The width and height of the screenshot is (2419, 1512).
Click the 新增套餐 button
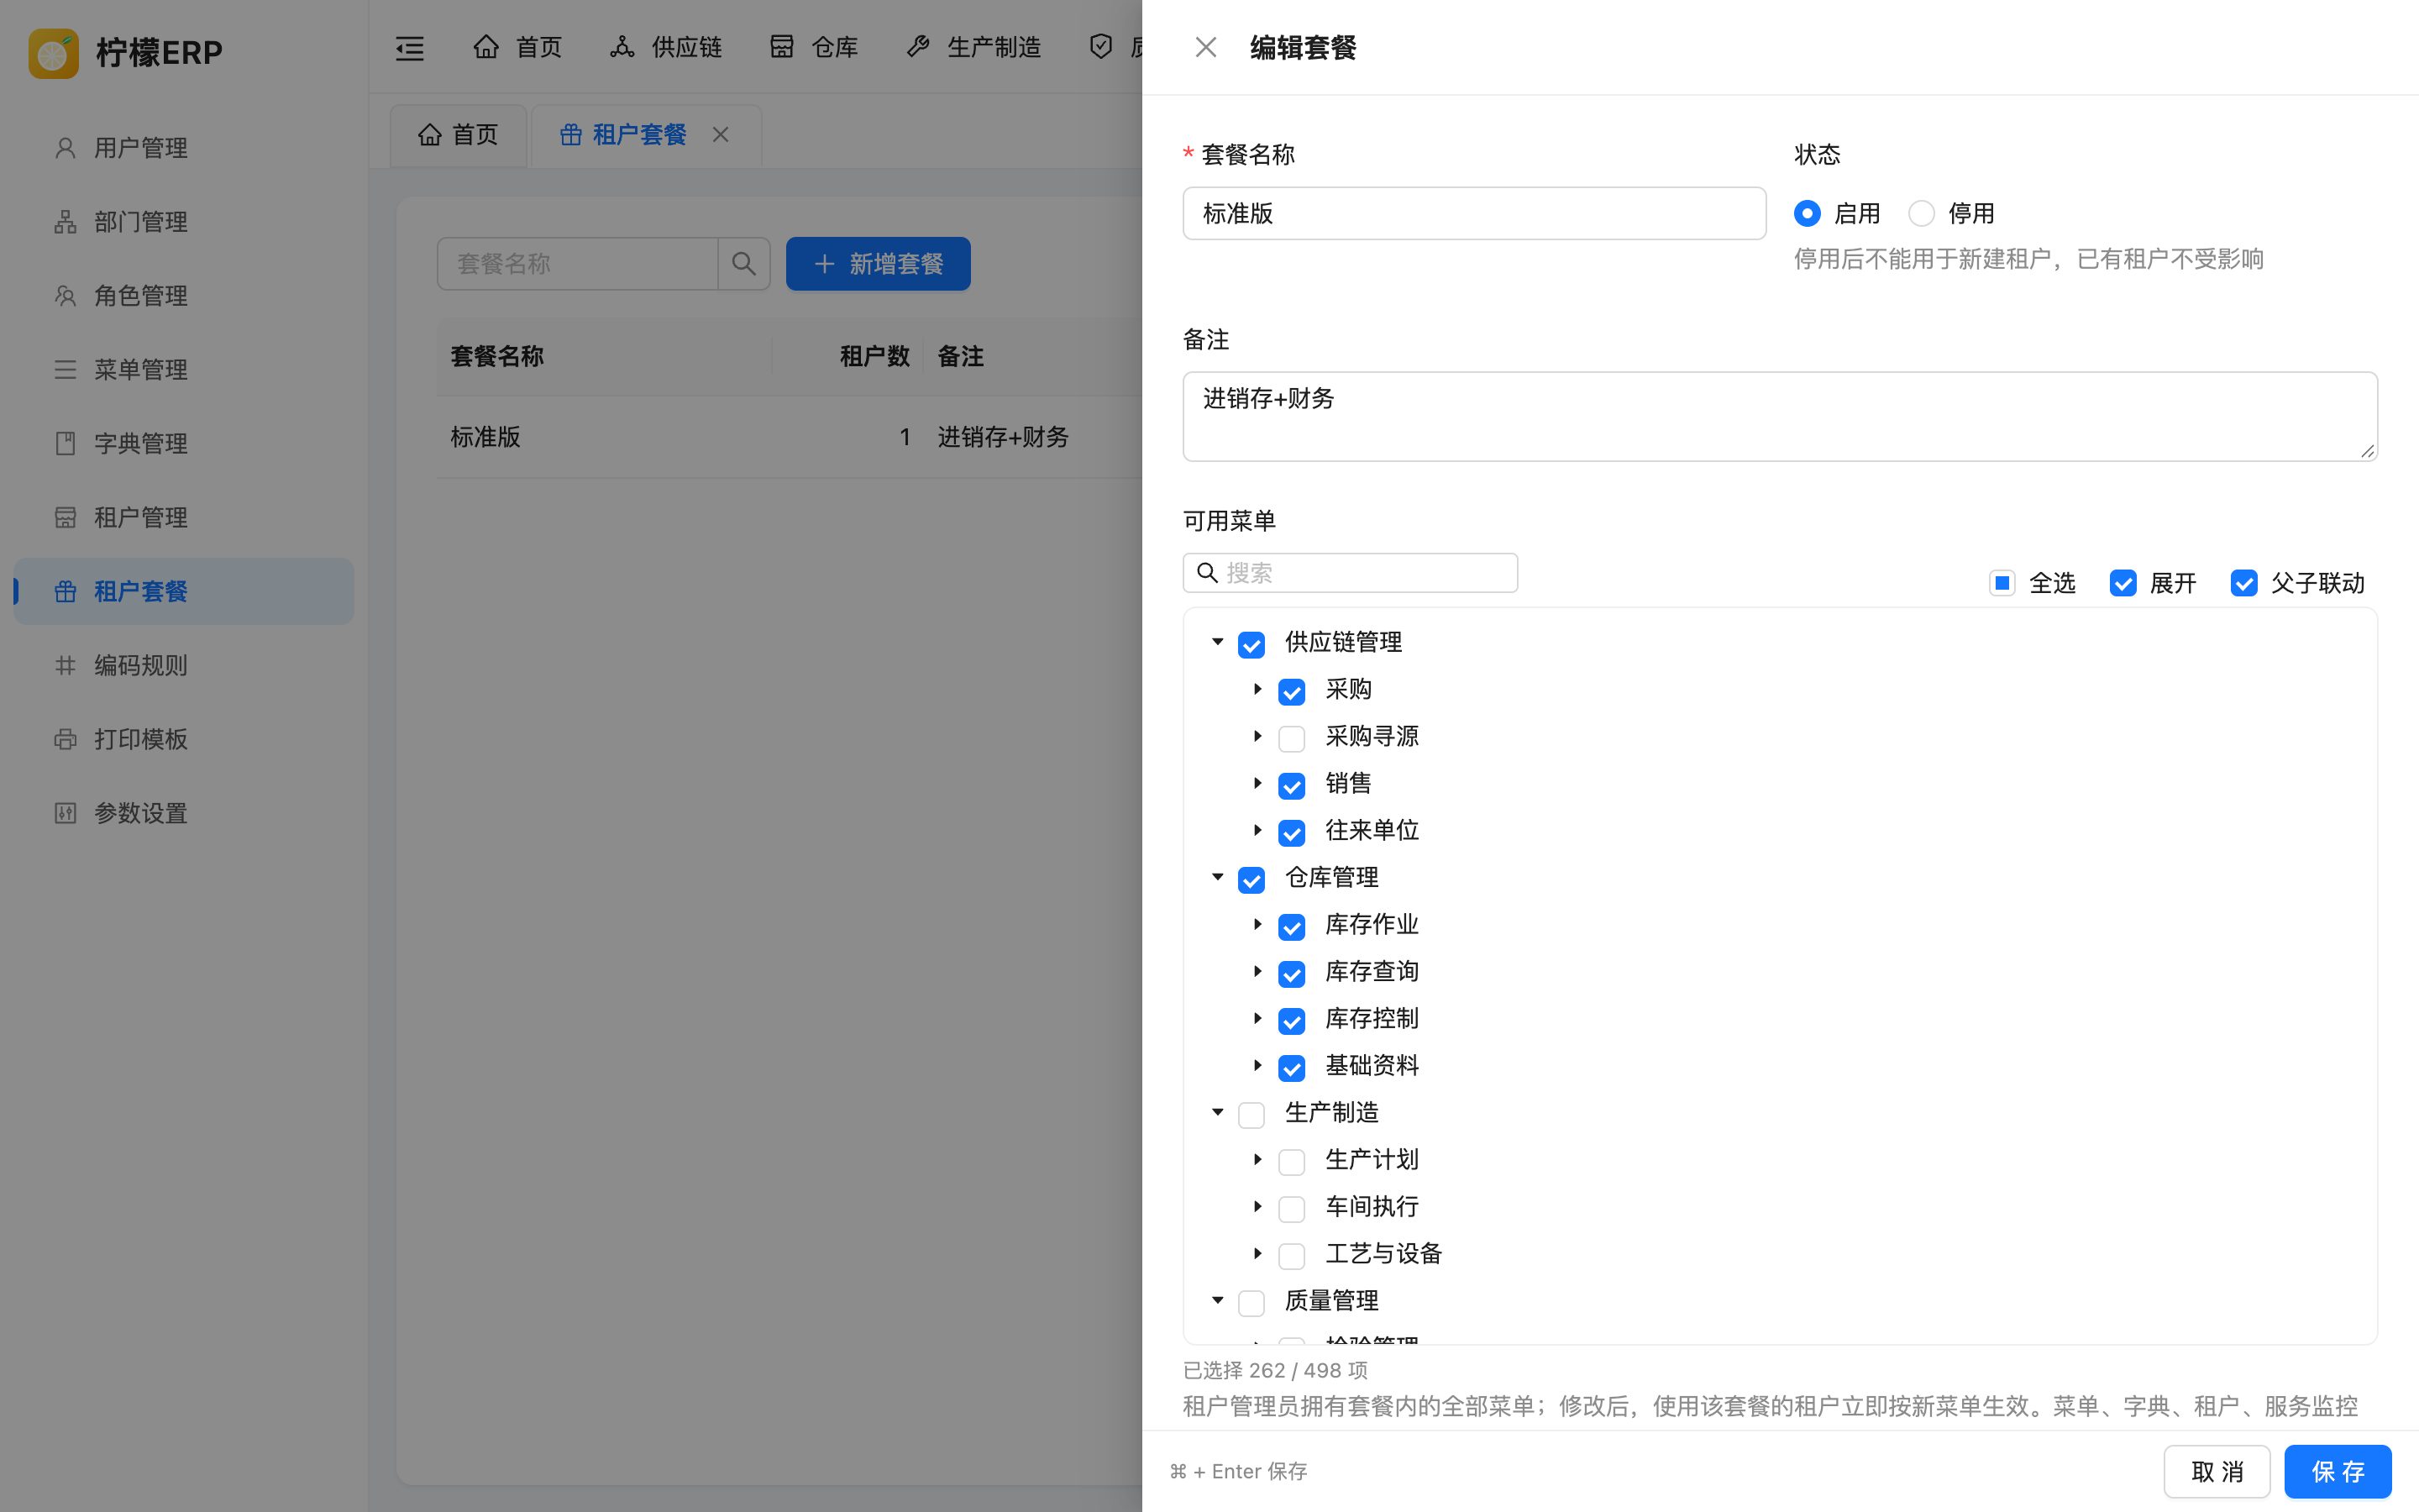pos(878,264)
